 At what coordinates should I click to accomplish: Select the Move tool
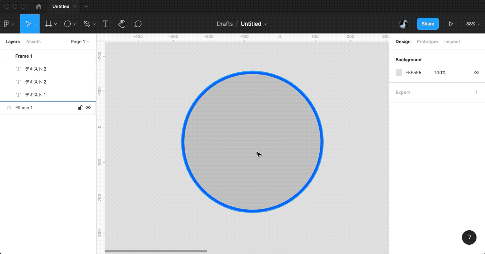click(x=28, y=24)
